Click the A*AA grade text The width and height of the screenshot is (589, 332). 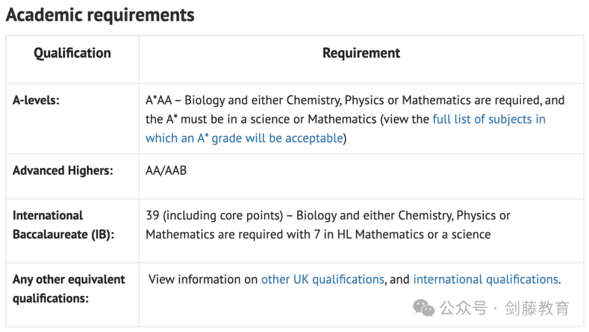click(159, 101)
